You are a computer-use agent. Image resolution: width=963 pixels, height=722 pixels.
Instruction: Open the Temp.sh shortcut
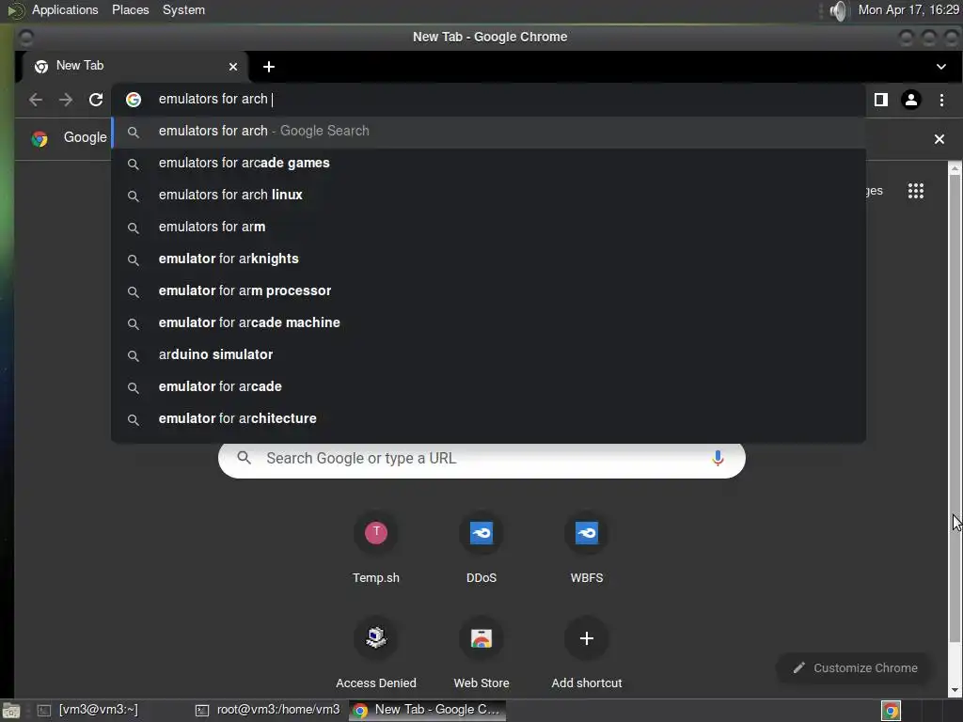(x=376, y=548)
